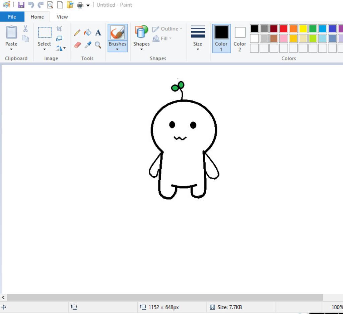Click the Cut scissors icon
343x314 pixels.
25,29
